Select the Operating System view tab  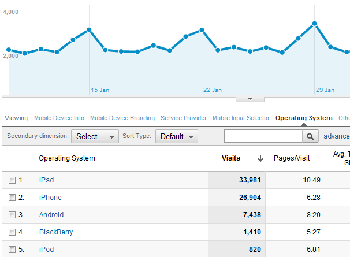pos(304,118)
